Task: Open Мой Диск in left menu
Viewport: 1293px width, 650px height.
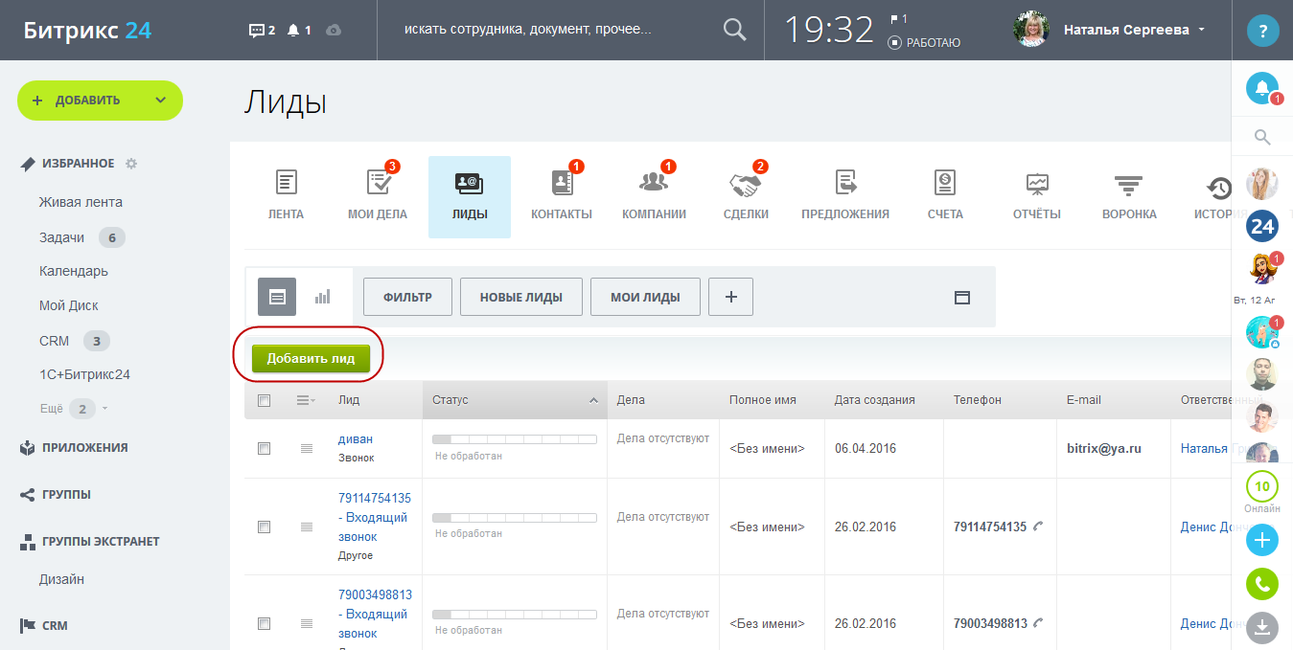Action: [69, 305]
